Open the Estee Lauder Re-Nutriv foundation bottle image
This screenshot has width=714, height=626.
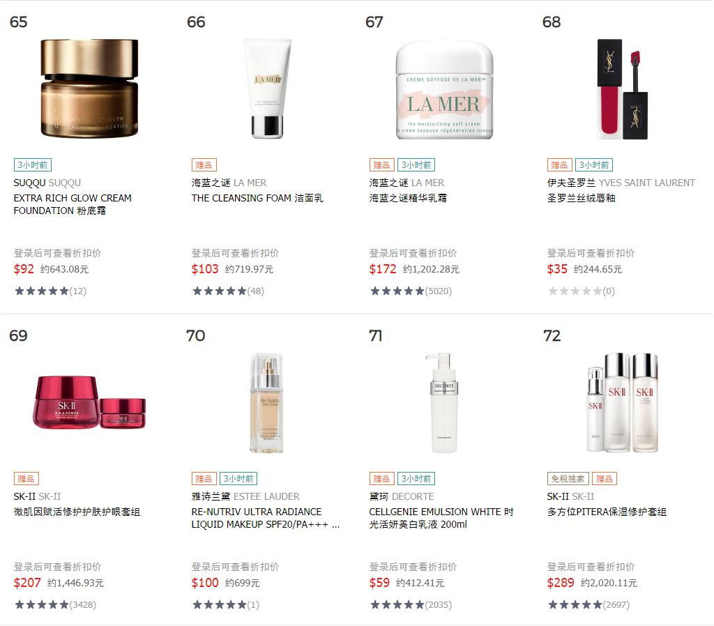[x=267, y=402]
